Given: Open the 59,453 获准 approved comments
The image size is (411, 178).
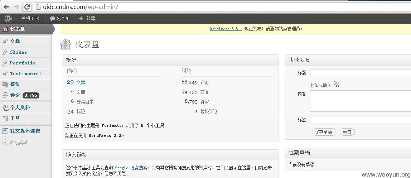Looking at the screenshot, I should point(195,92).
